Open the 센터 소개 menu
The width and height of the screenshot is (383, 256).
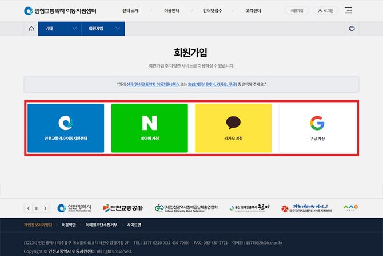130,10
